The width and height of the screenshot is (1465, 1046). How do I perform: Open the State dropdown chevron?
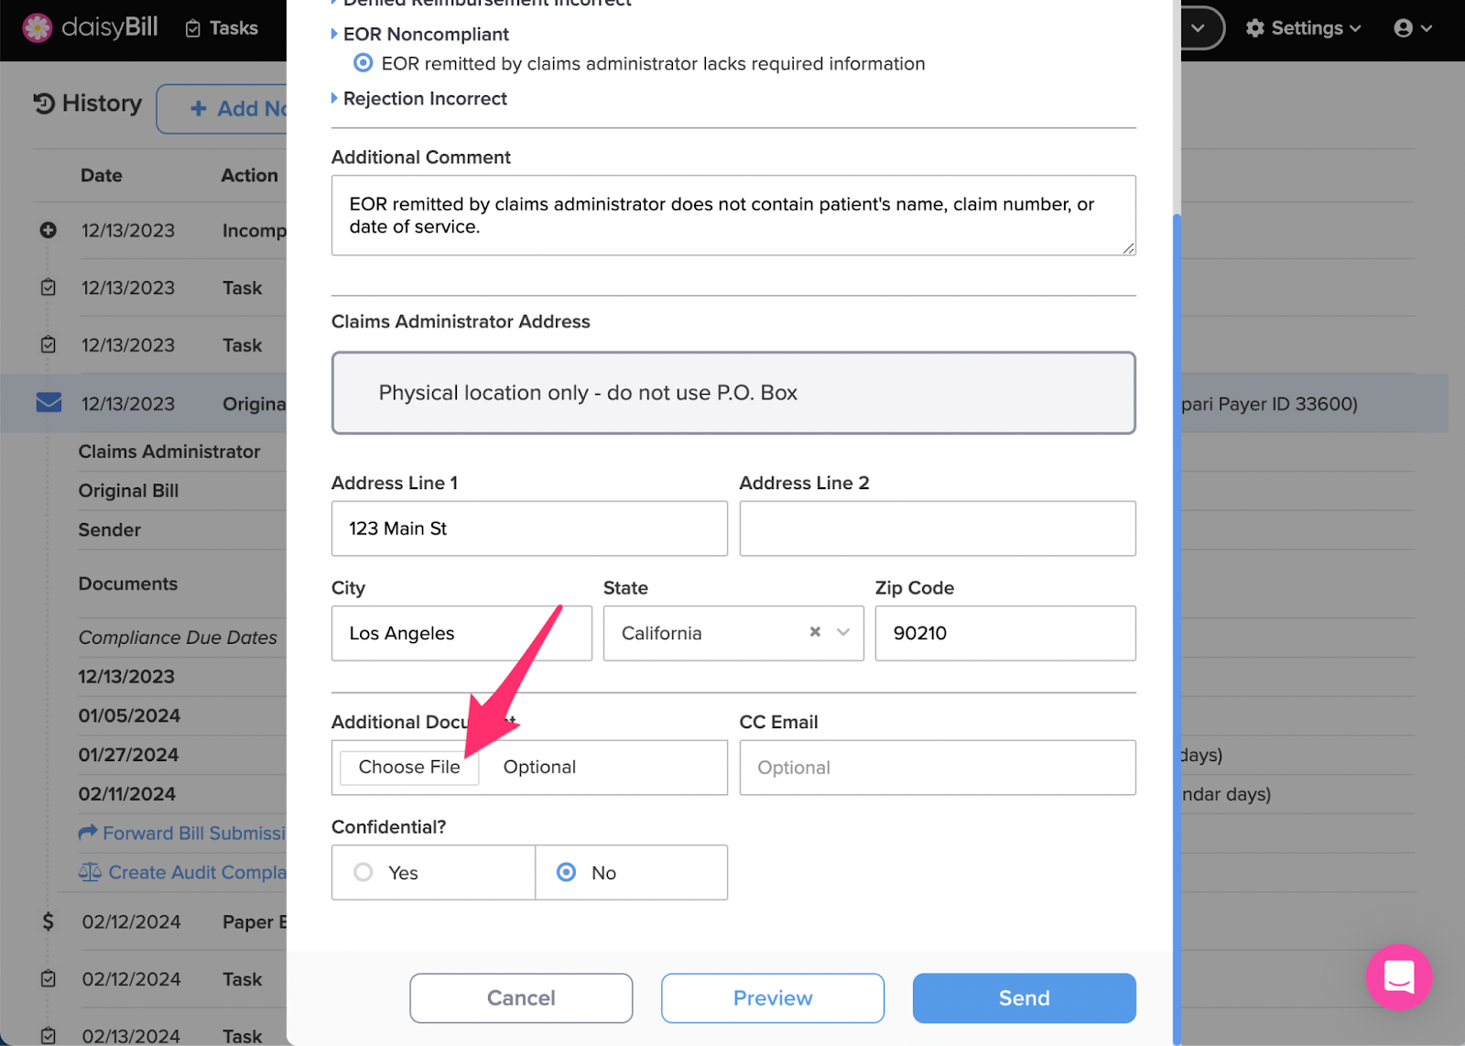(x=843, y=632)
